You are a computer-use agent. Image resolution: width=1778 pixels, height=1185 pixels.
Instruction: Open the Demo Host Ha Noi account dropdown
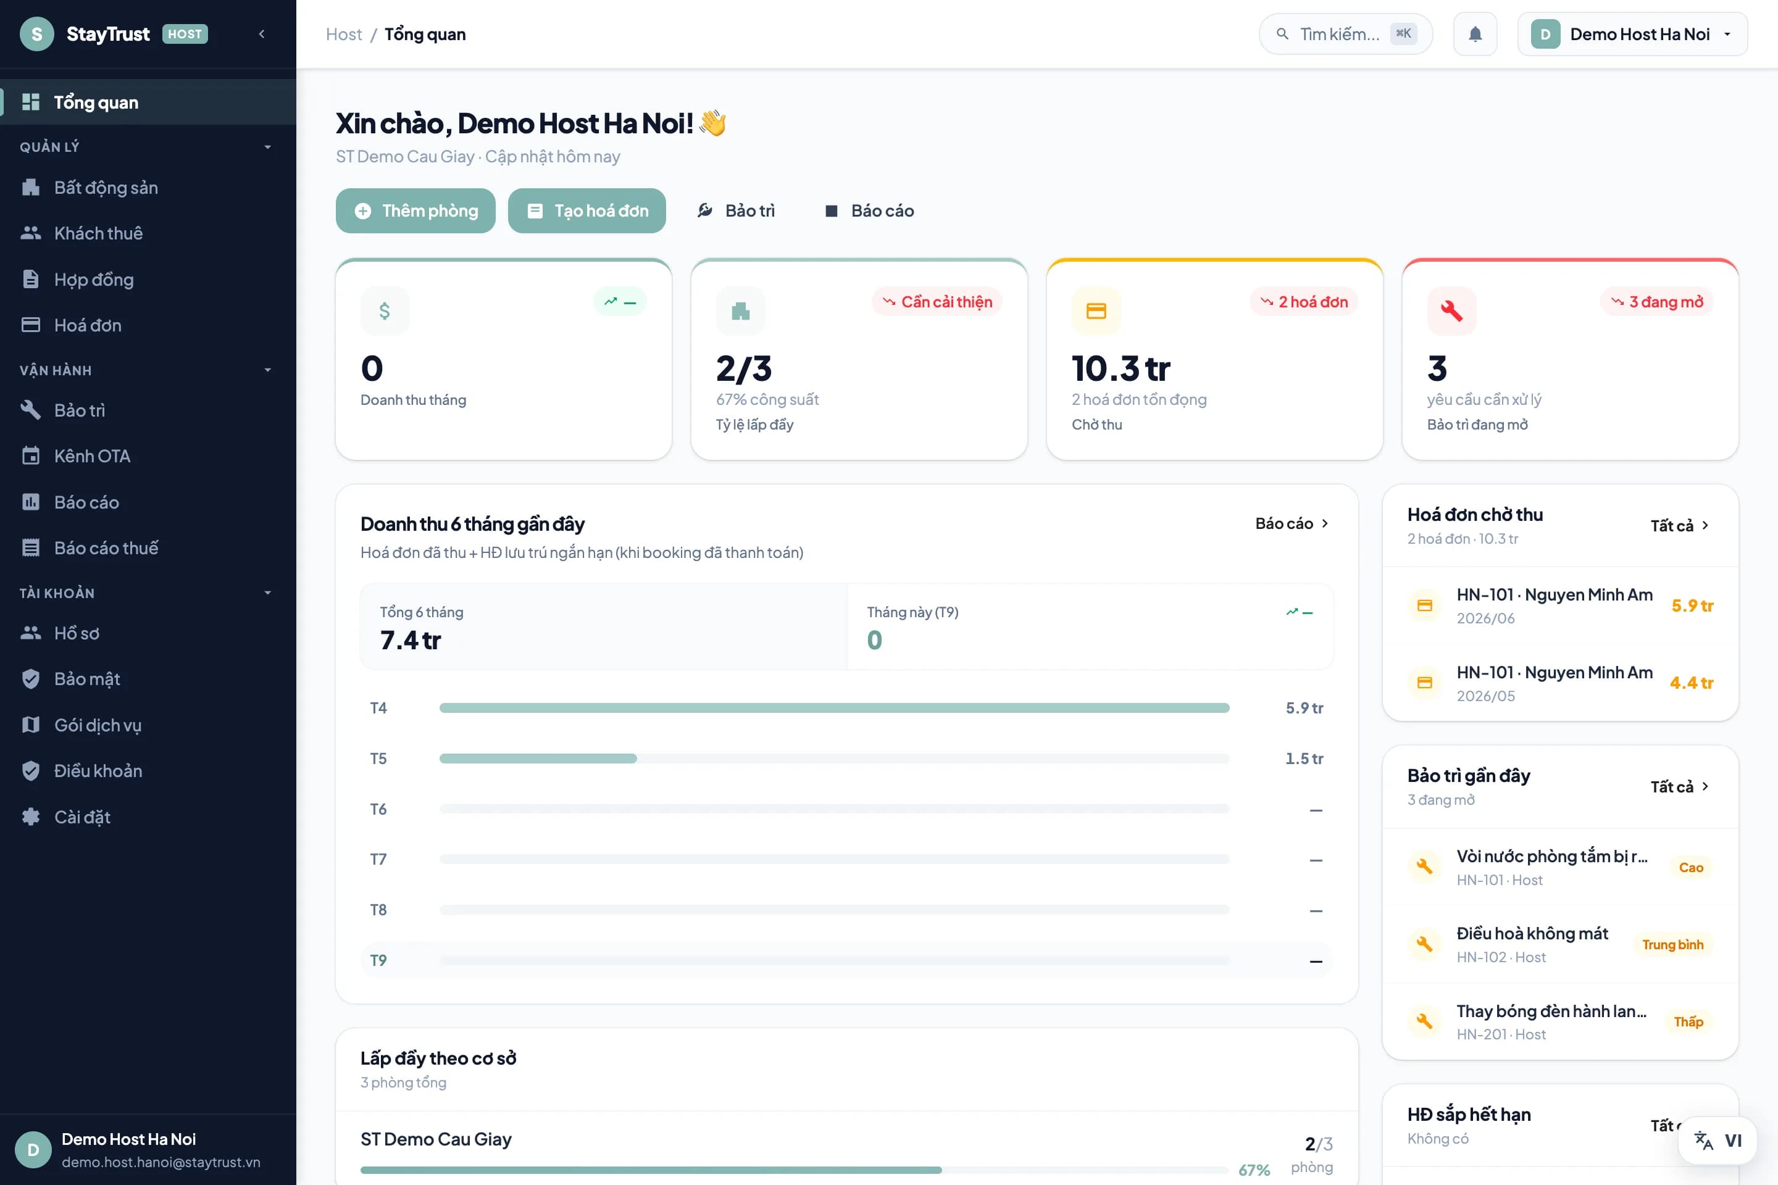click(x=1632, y=34)
